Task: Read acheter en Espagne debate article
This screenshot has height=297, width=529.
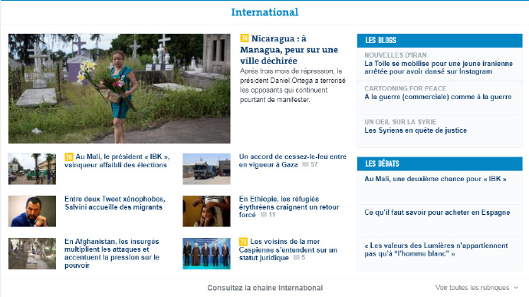Action: tap(437, 213)
